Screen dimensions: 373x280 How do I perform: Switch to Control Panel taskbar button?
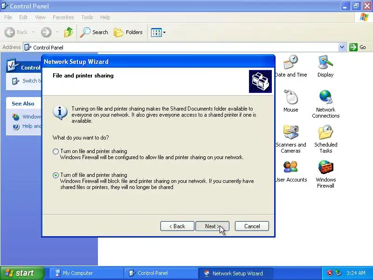pyautogui.click(x=161, y=273)
